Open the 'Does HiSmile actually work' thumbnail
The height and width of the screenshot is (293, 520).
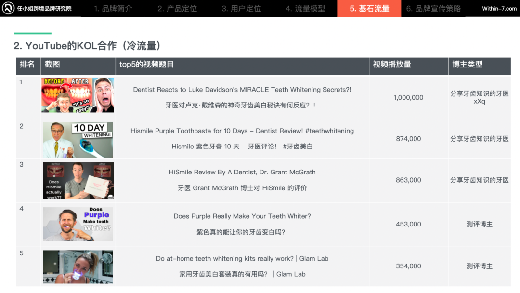pyautogui.click(x=78, y=181)
